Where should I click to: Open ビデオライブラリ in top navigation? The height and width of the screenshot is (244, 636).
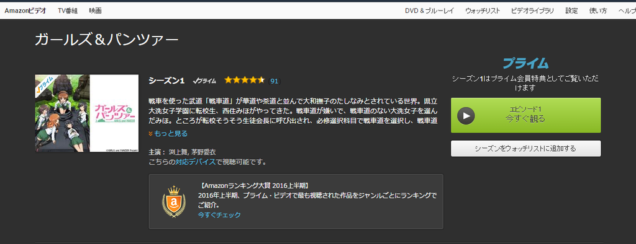(x=532, y=11)
